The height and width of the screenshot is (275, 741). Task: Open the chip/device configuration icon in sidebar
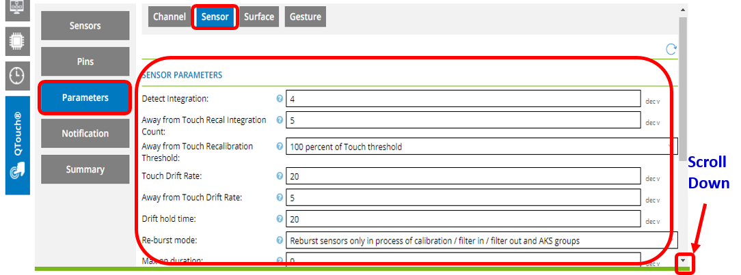[x=16, y=41]
